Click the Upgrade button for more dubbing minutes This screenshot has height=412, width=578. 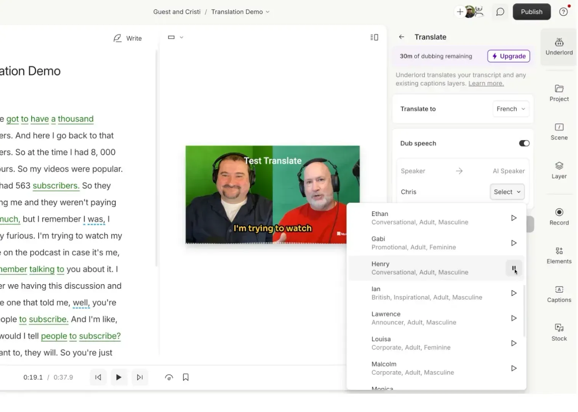click(508, 56)
